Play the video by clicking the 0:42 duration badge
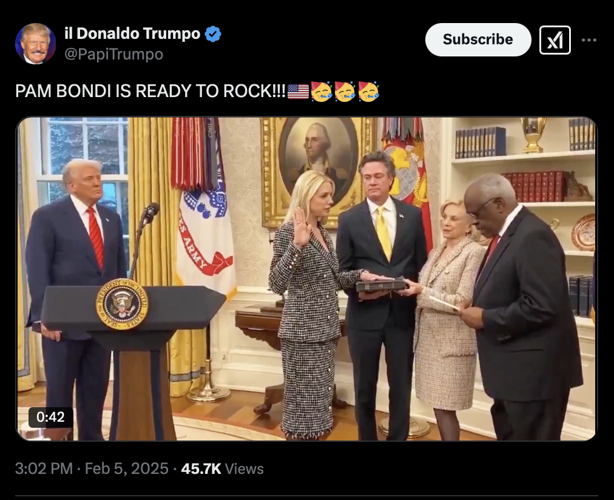This screenshot has height=500, width=614. click(x=51, y=417)
